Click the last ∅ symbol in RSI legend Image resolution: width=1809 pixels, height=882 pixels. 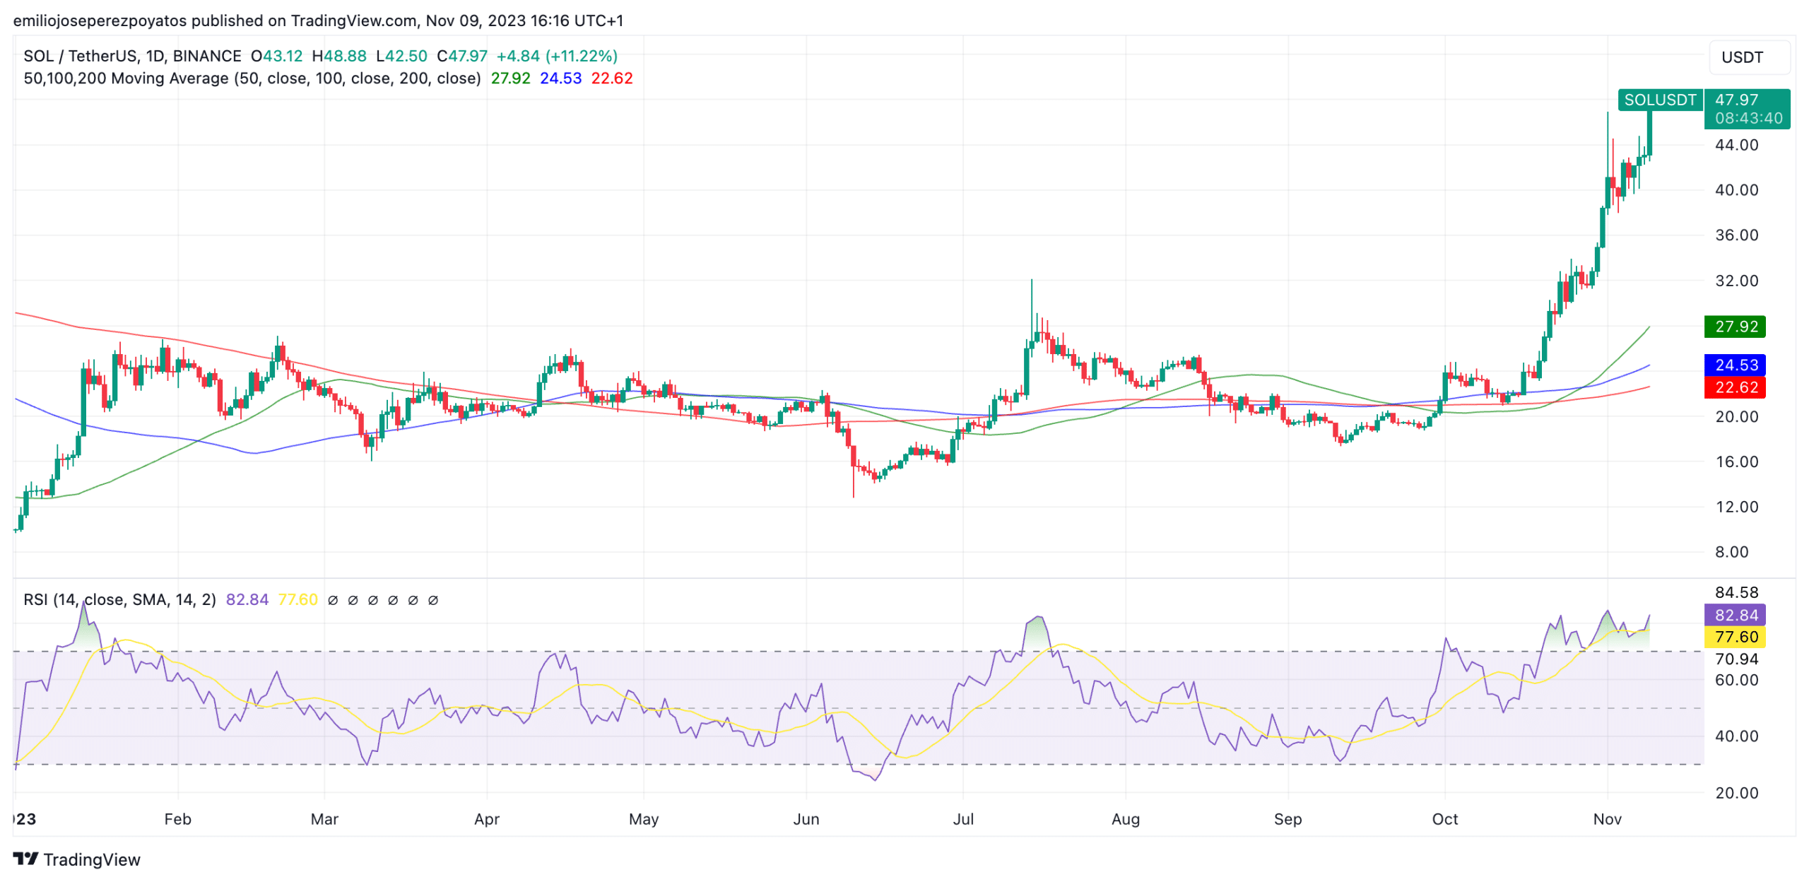click(x=433, y=601)
